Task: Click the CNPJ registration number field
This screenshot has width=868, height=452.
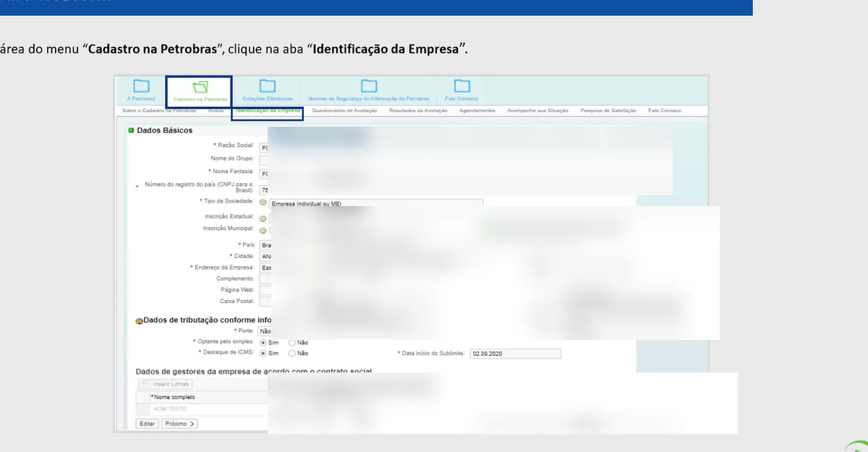Action: coord(264,190)
